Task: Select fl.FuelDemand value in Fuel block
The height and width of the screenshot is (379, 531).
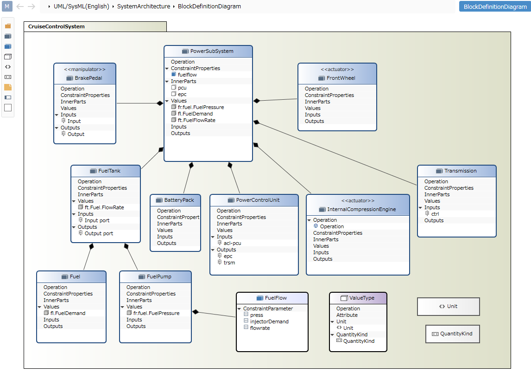Action: (68, 313)
